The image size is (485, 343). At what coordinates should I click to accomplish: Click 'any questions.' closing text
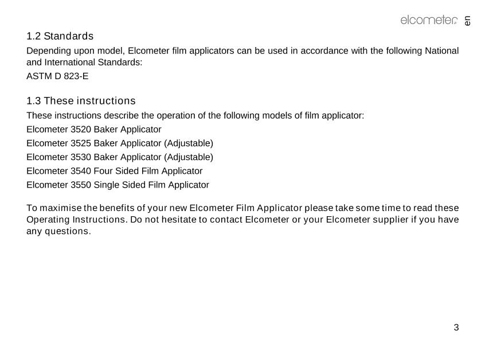pyautogui.click(x=58, y=231)
